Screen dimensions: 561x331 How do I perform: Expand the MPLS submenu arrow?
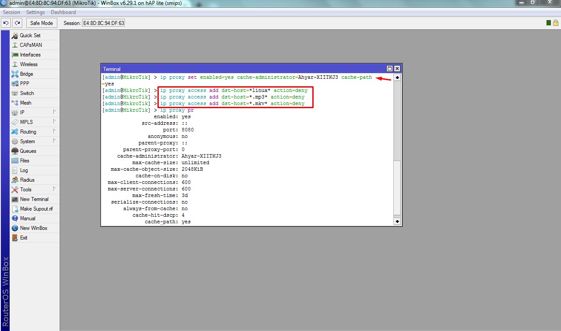click(54, 122)
